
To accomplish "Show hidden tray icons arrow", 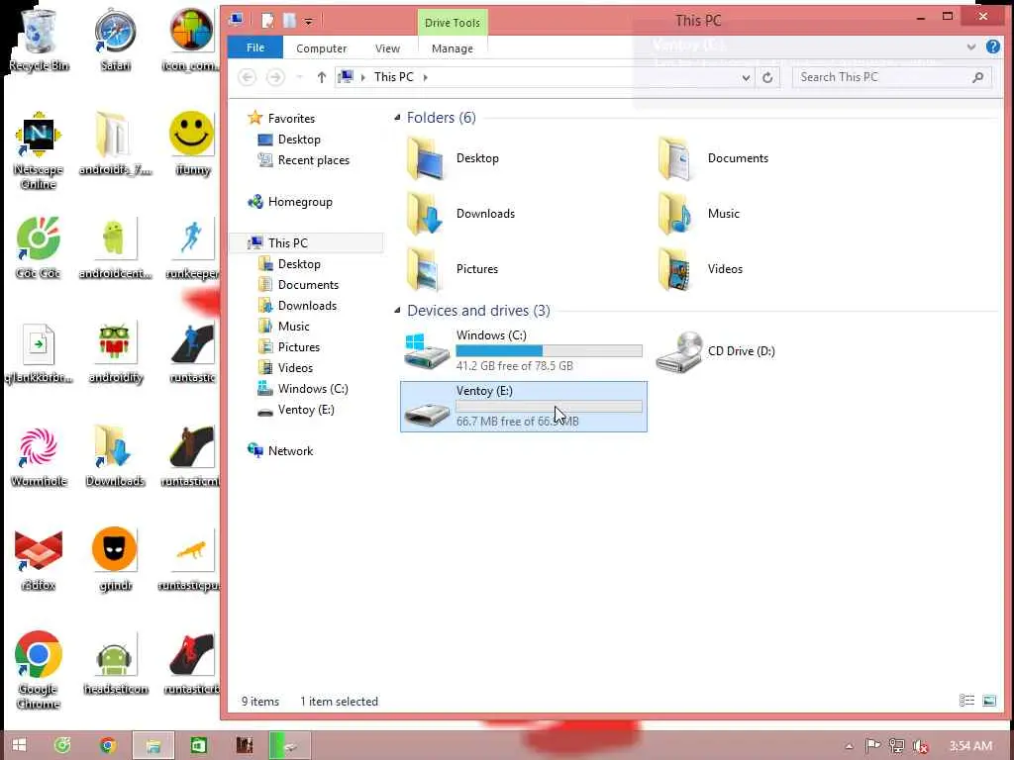I will [x=849, y=746].
